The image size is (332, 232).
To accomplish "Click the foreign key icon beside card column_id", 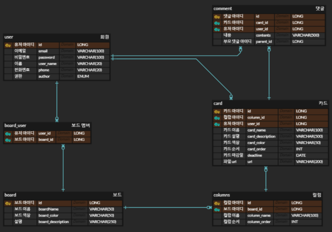I will [217, 118].
